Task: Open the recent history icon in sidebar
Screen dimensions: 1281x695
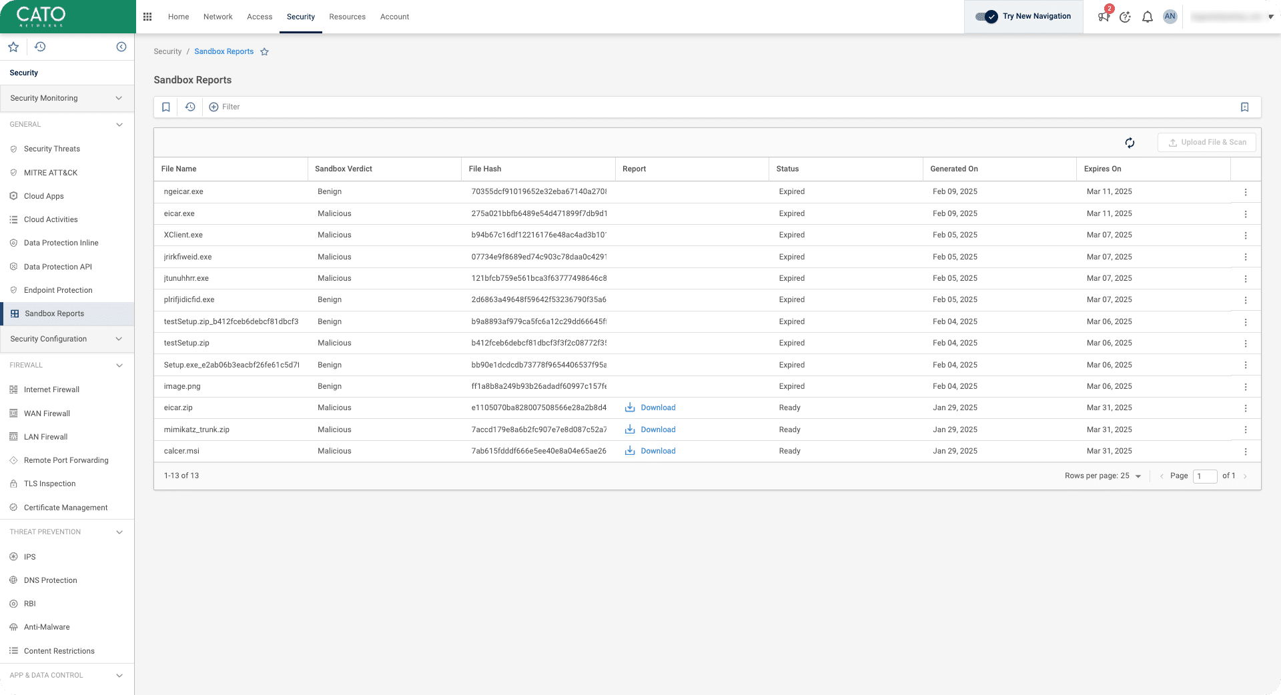Action: click(x=40, y=47)
